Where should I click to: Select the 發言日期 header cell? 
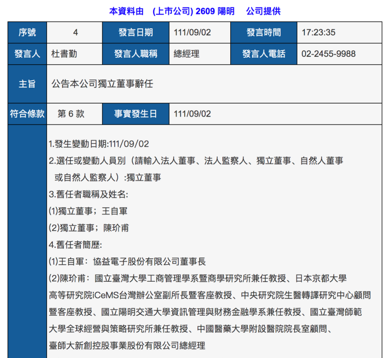(135, 32)
